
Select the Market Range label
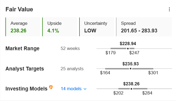click(22, 49)
